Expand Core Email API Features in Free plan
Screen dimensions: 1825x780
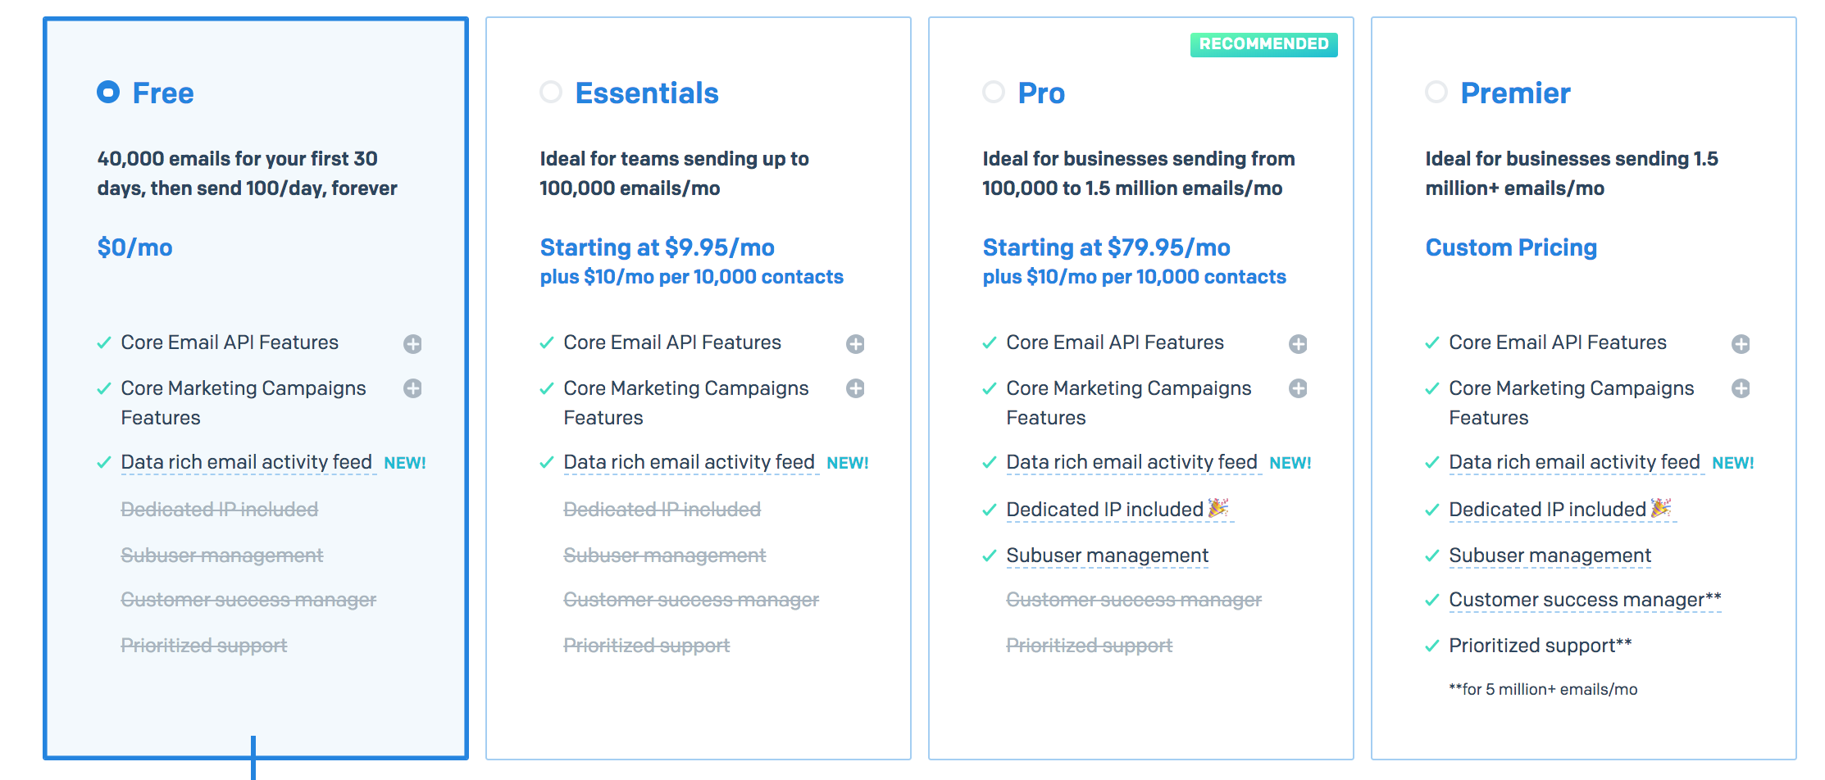[412, 344]
